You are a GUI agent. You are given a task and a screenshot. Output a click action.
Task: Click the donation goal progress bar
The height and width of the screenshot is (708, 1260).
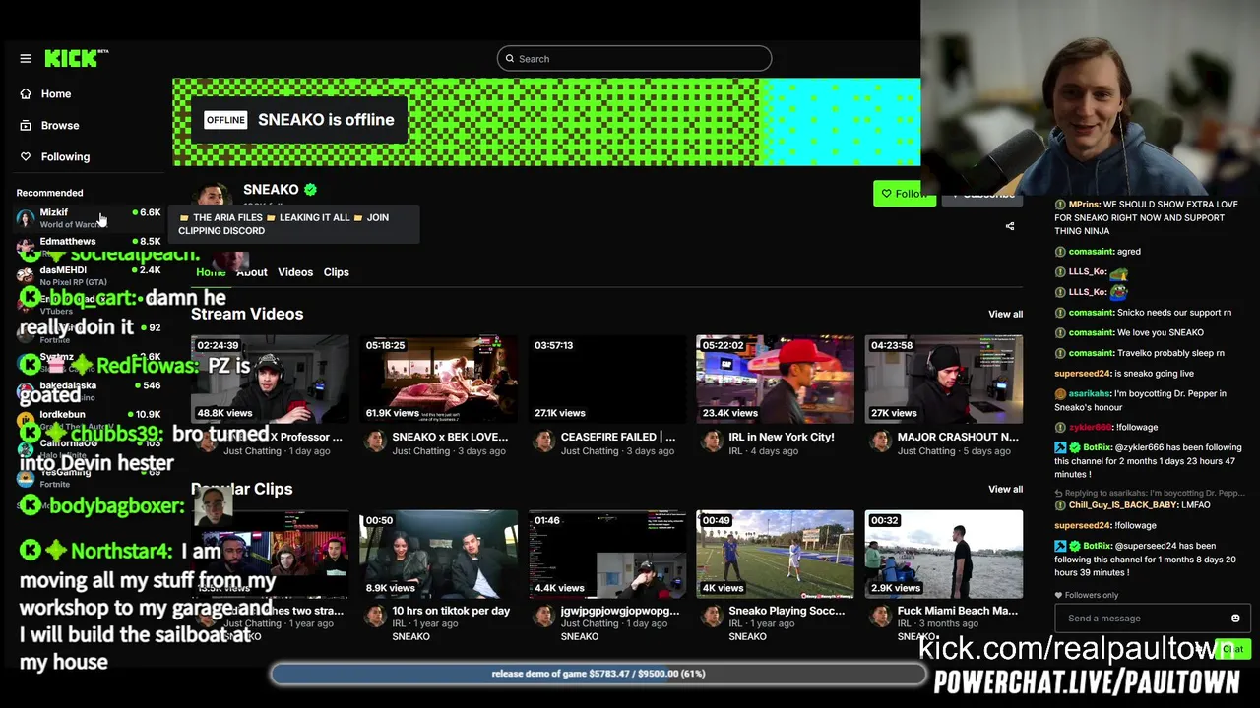(598, 674)
